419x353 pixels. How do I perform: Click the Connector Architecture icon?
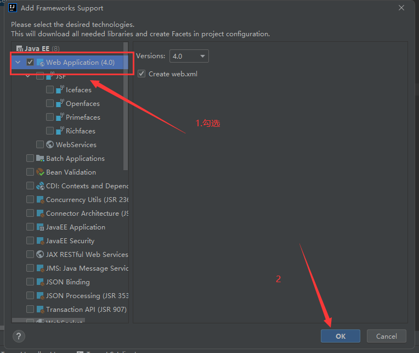click(x=40, y=213)
